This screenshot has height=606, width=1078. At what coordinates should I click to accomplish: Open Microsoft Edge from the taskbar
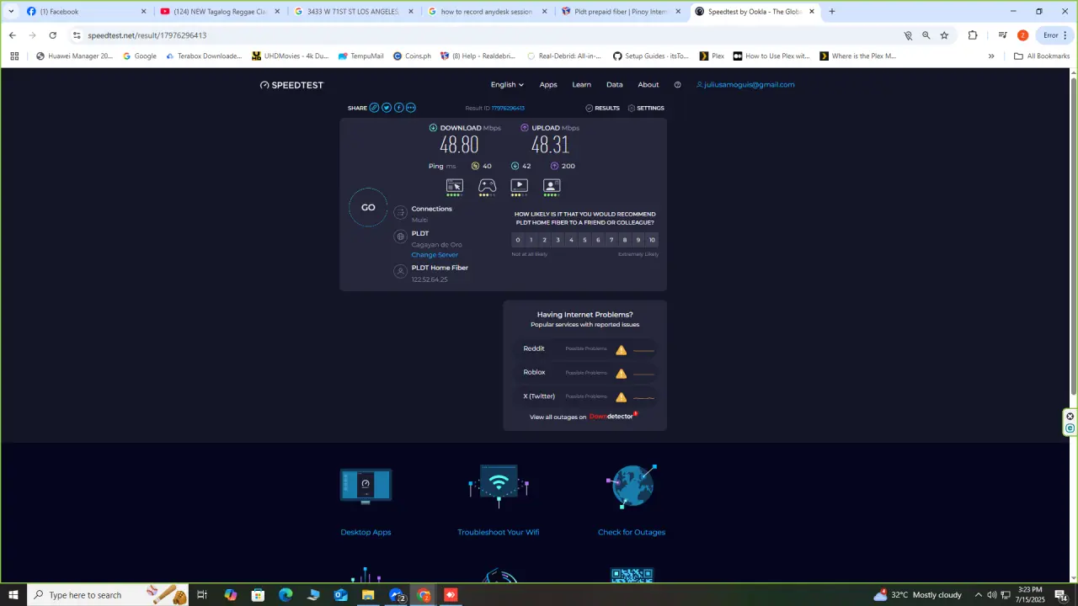pyautogui.click(x=286, y=595)
